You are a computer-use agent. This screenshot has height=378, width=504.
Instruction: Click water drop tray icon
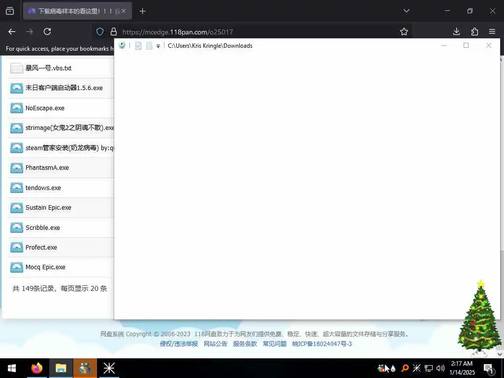pyautogui.click(x=393, y=368)
